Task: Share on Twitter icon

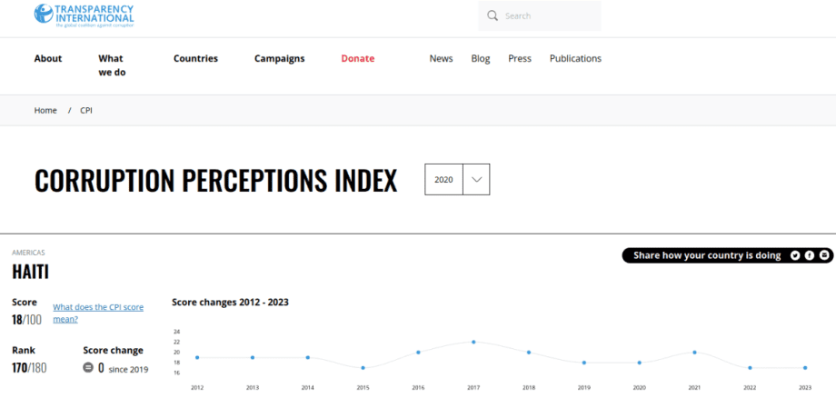Action: pyautogui.click(x=795, y=255)
